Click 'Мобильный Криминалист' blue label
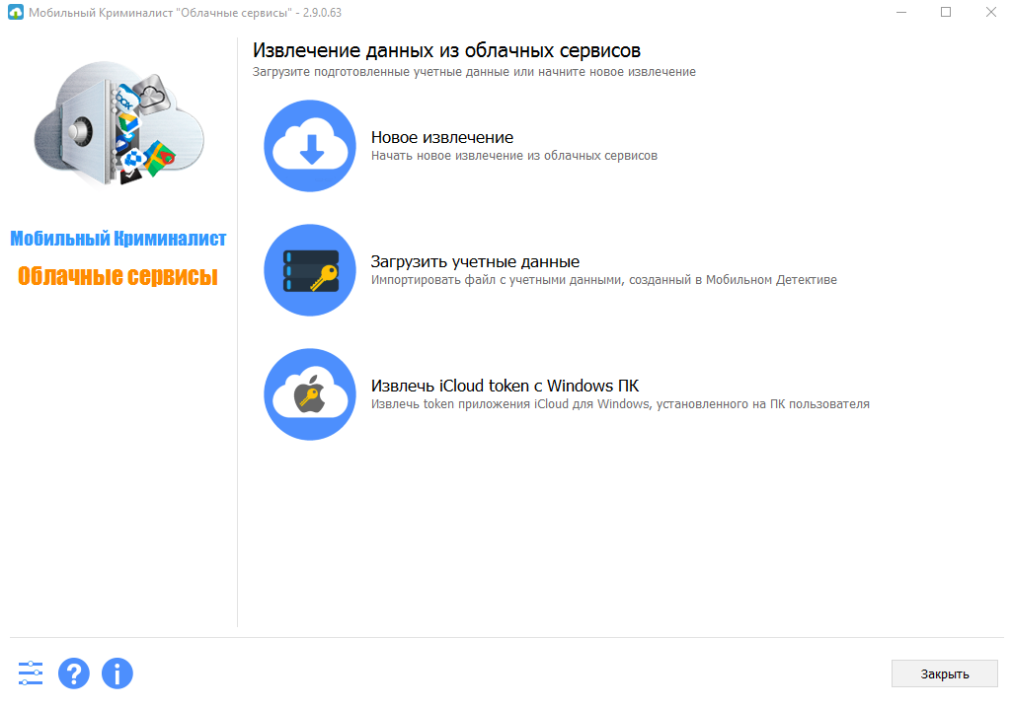 [x=118, y=239]
